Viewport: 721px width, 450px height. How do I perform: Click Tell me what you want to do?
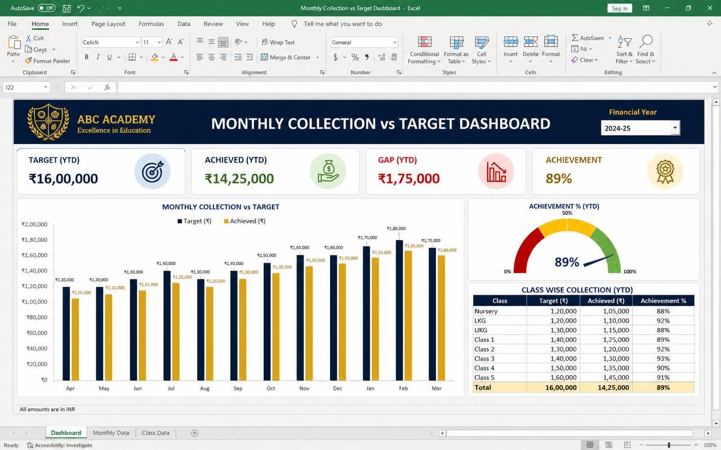click(342, 24)
